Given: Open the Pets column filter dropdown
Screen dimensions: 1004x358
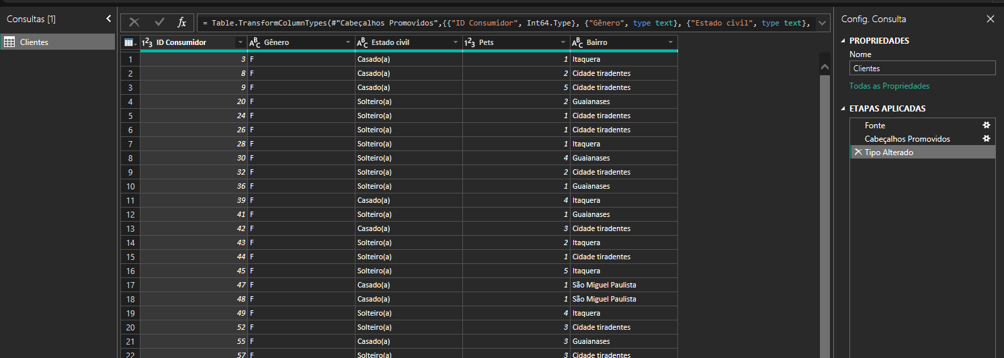Looking at the screenshot, I should pos(563,42).
